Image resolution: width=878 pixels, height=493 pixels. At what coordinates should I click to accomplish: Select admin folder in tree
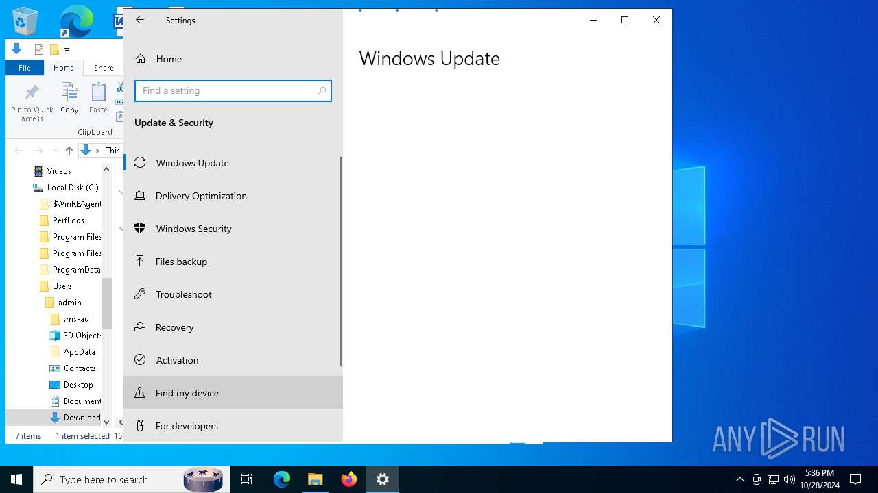tap(64, 303)
